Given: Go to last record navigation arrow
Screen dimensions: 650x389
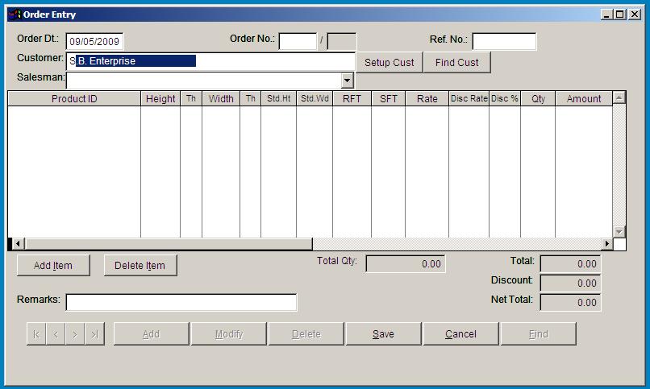Looking at the screenshot, I should [x=94, y=334].
